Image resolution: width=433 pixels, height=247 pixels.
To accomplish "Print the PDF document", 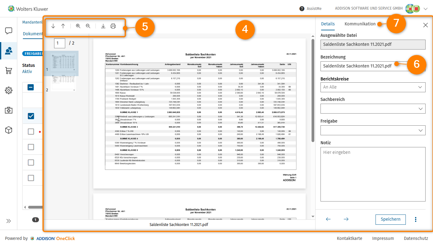I will 113,26.
